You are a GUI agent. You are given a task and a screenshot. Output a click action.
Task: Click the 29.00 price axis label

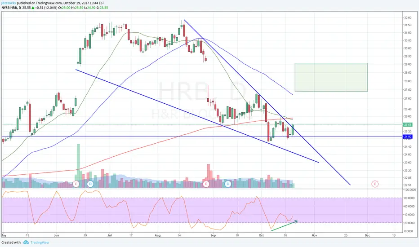(x=407, y=64)
